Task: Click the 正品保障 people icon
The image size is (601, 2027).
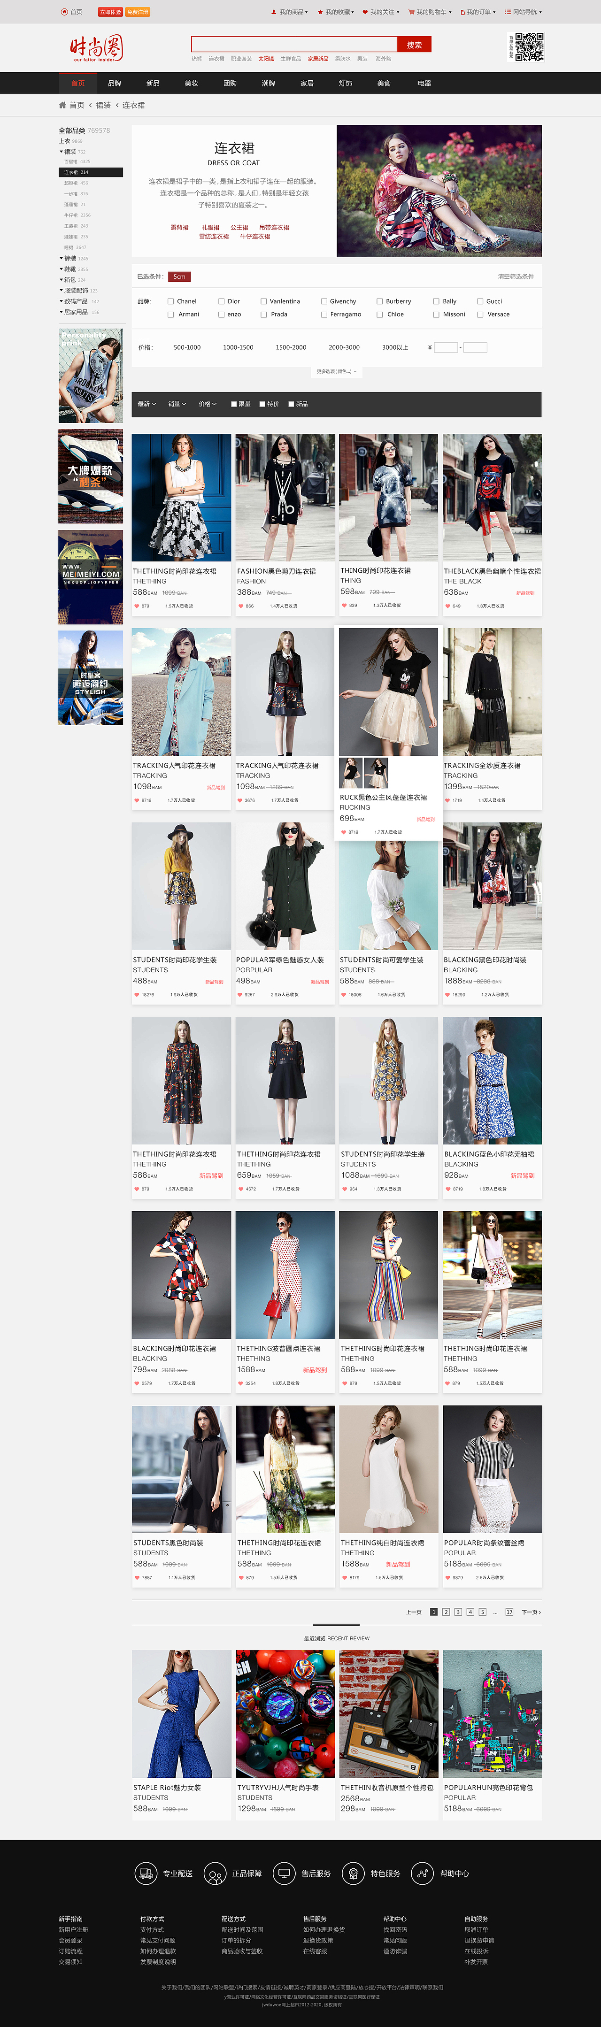Action: [x=215, y=1873]
